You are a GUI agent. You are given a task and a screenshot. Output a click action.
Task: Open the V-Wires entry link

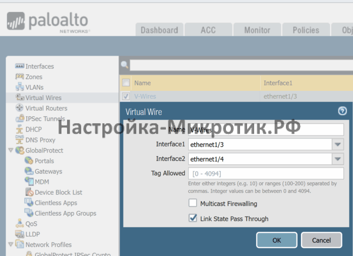click(145, 96)
